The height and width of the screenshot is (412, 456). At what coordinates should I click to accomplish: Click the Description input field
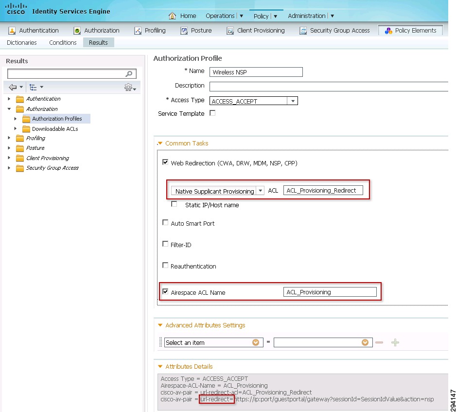tap(329, 87)
